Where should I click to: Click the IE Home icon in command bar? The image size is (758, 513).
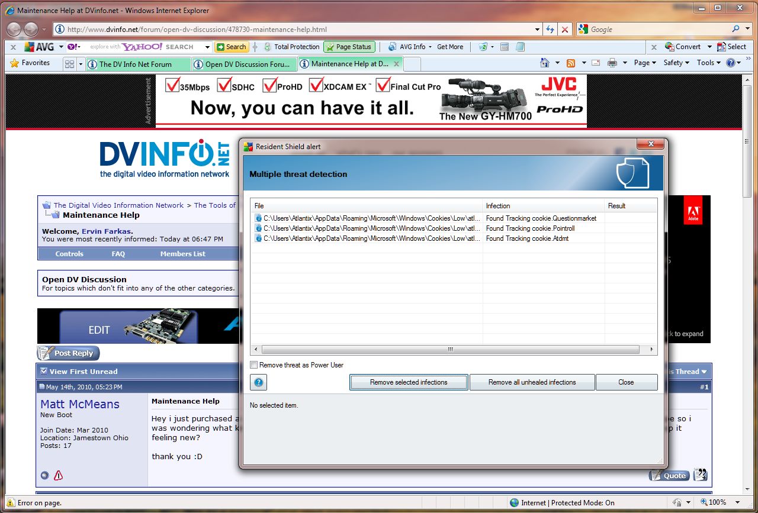(545, 63)
